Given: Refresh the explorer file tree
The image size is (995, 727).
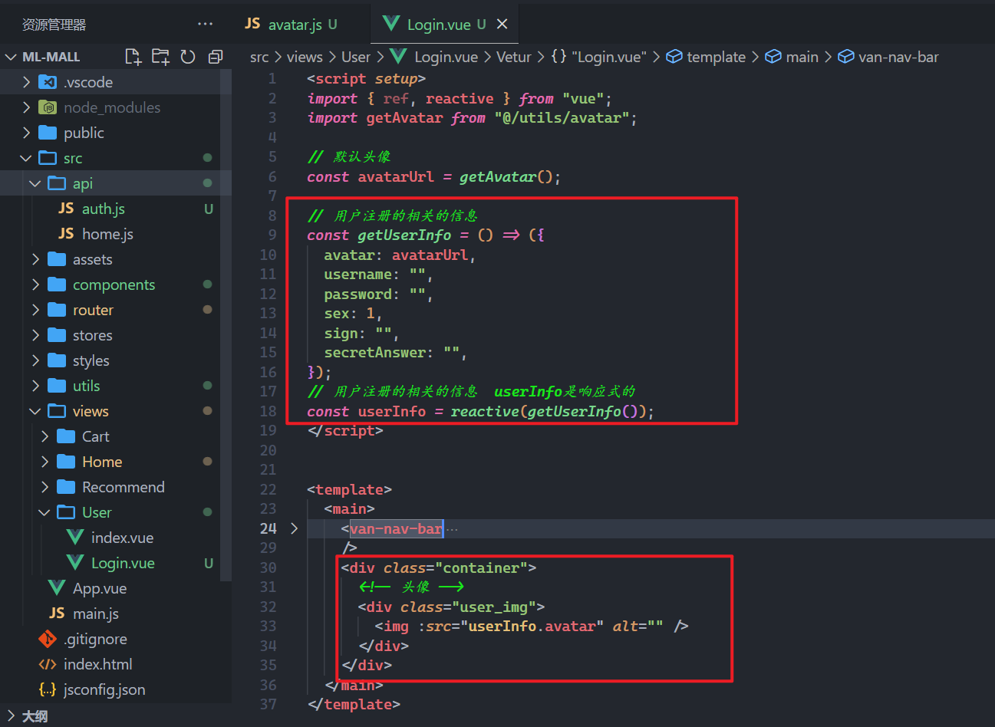Looking at the screenshot, I should coord(188,57).
